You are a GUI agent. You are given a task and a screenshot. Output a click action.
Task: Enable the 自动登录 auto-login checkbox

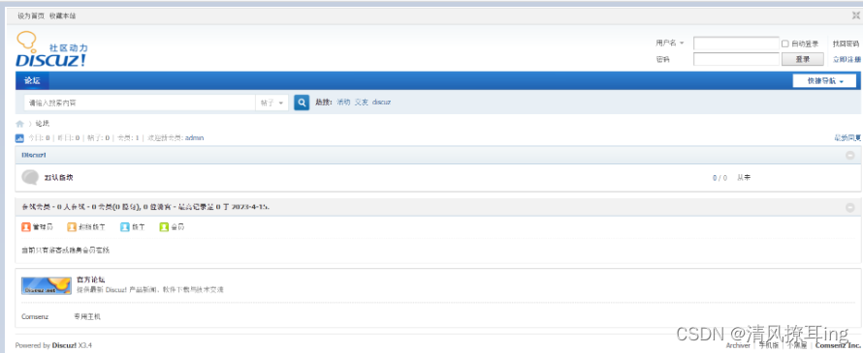[785, 44]
